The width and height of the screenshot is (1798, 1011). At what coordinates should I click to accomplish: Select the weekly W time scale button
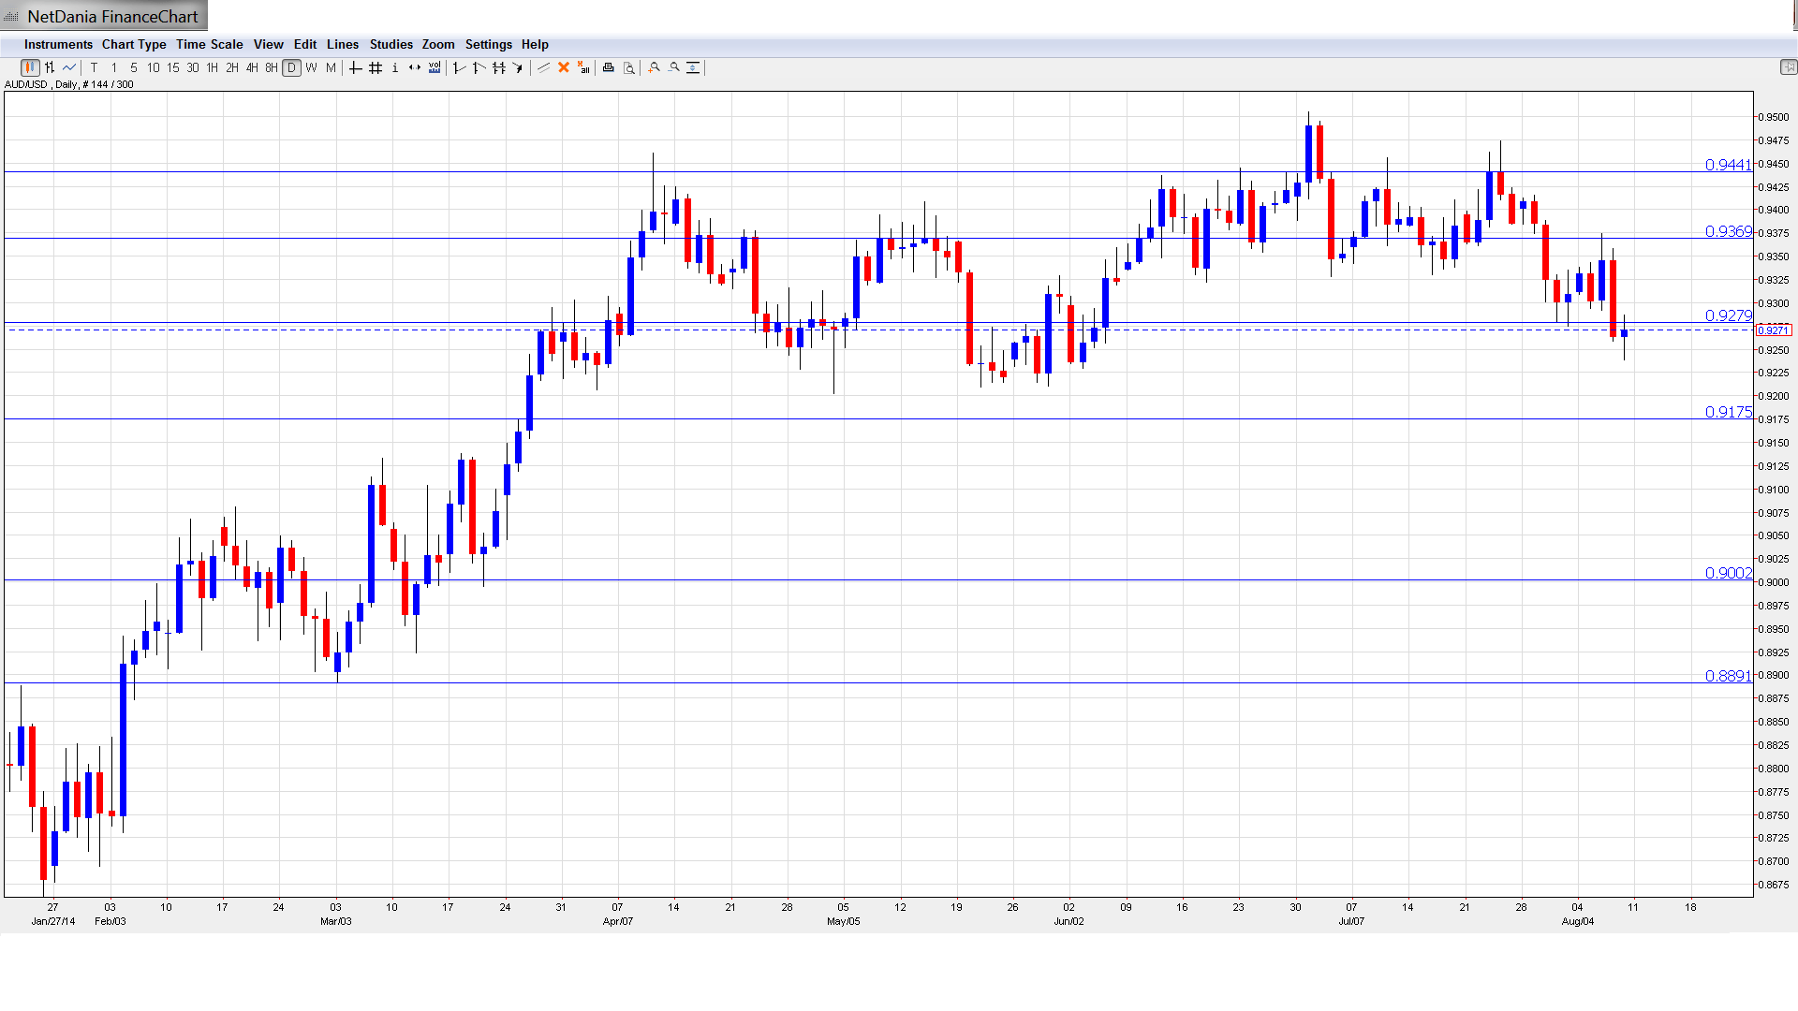click(x=312, y=67)
